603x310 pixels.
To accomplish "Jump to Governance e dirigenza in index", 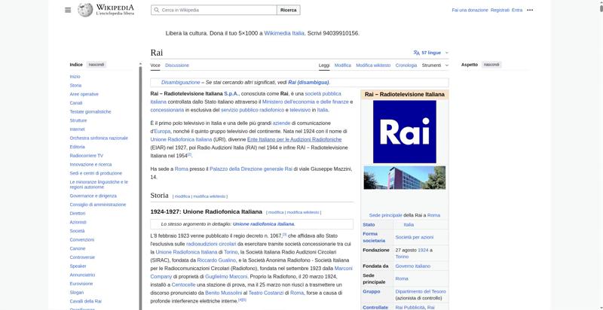I will click(93, 196).
